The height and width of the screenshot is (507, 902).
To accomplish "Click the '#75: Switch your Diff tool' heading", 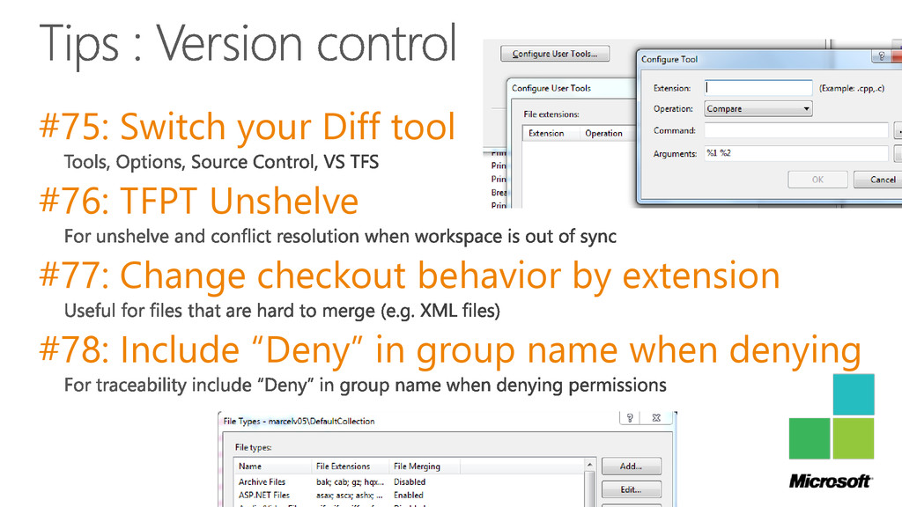I will click(248, 127).
